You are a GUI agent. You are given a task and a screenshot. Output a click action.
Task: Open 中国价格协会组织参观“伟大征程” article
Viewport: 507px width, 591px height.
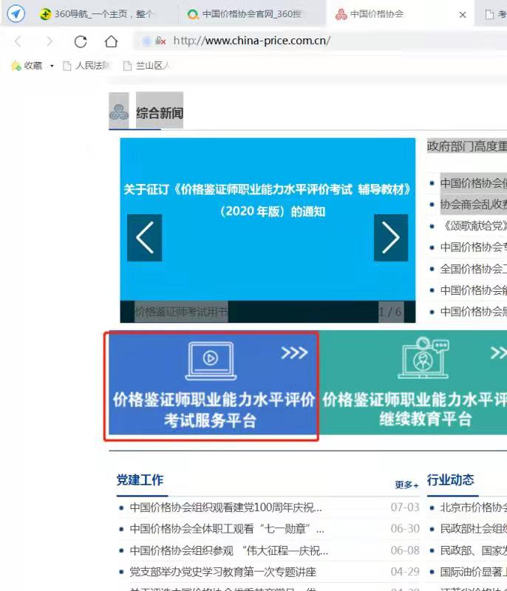229,550
